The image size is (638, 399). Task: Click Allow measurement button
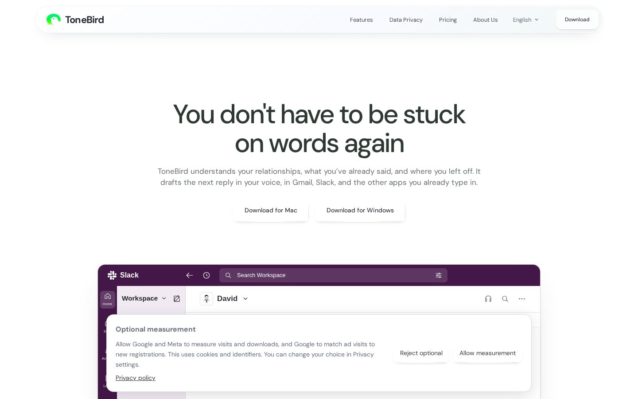click(x=487, y=353)
